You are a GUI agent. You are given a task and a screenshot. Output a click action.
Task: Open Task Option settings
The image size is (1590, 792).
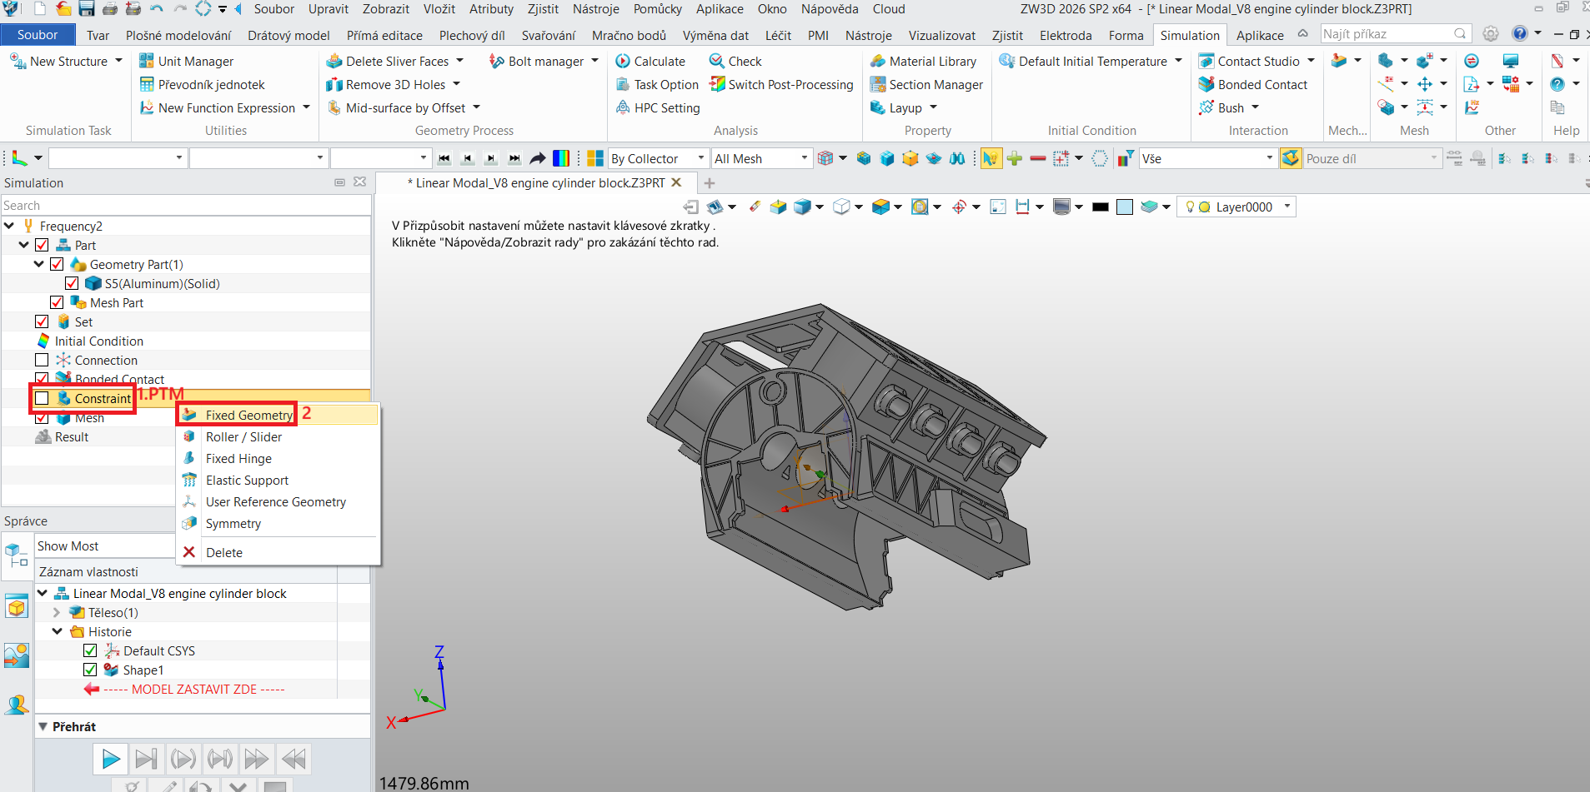(x=657, y=84)
